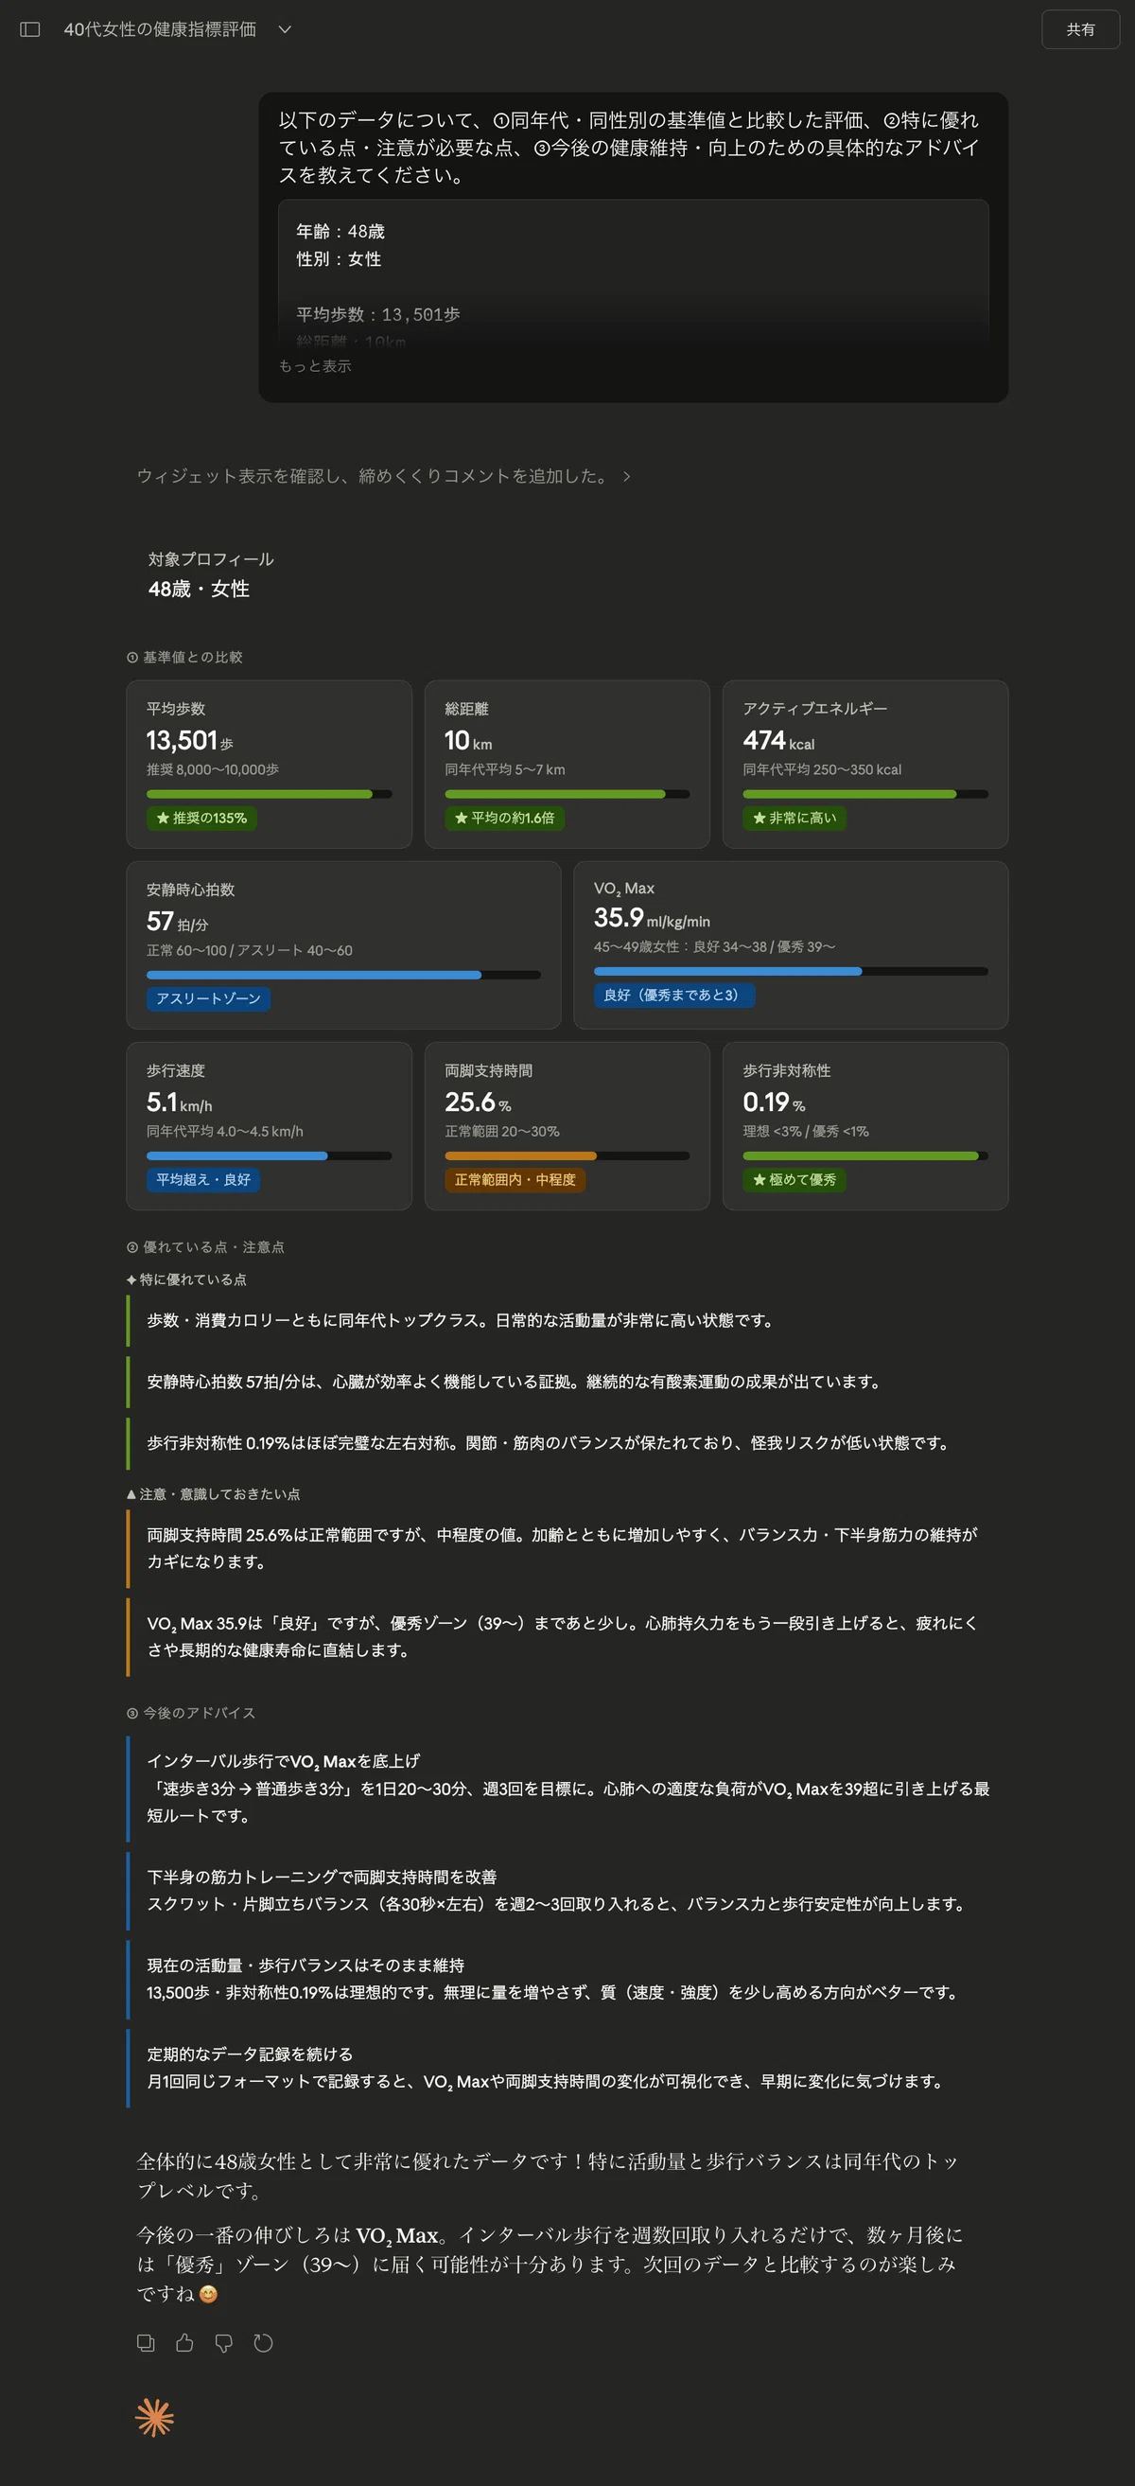This screenshot has height=2486, width=1135.
Task: Click the 平均の約1.6倍 badge
Action: 504,819
